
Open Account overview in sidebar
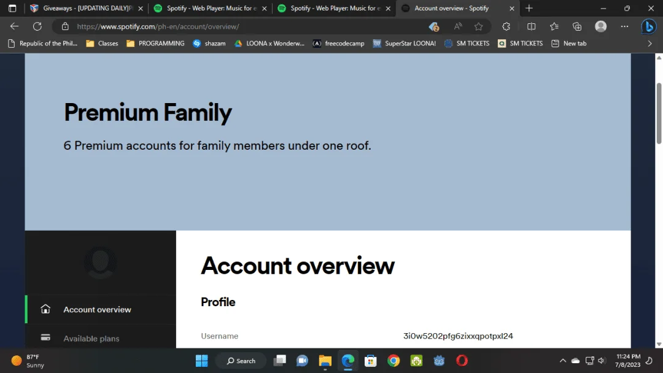click(101, 310)
